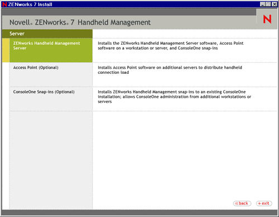The width and height of the screenshot is (279, 217).
Task: Select ConsoleOne Snap-ins (Optional) entry
Action: point(51,99)
